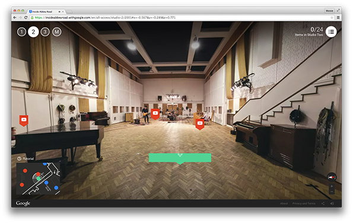
Task: Open a new browser tab
Action: [x=69, y=11]
